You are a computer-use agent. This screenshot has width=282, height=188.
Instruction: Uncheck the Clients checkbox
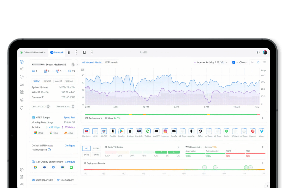234,62
